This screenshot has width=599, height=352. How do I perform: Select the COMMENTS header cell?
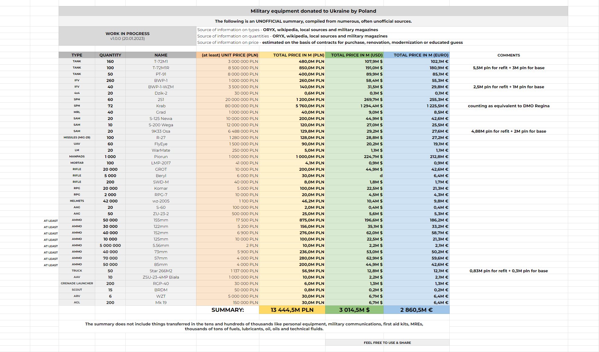(509, 55)
